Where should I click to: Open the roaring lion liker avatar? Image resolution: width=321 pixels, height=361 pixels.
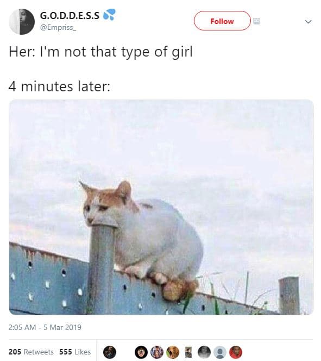pyautogui.click(x=173, y=352)
